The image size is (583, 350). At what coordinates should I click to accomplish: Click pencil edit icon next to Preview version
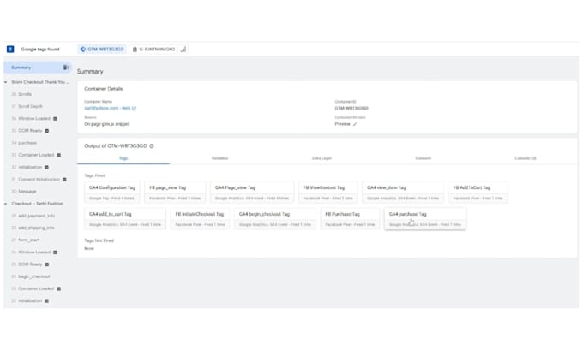355,124
